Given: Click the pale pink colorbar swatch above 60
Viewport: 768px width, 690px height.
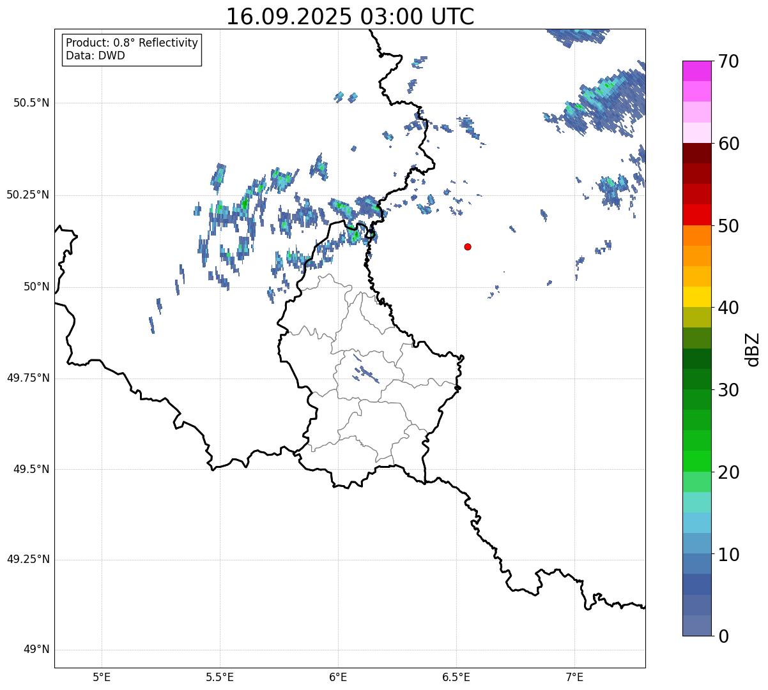Looking at the screenshot, I should 697,133.
